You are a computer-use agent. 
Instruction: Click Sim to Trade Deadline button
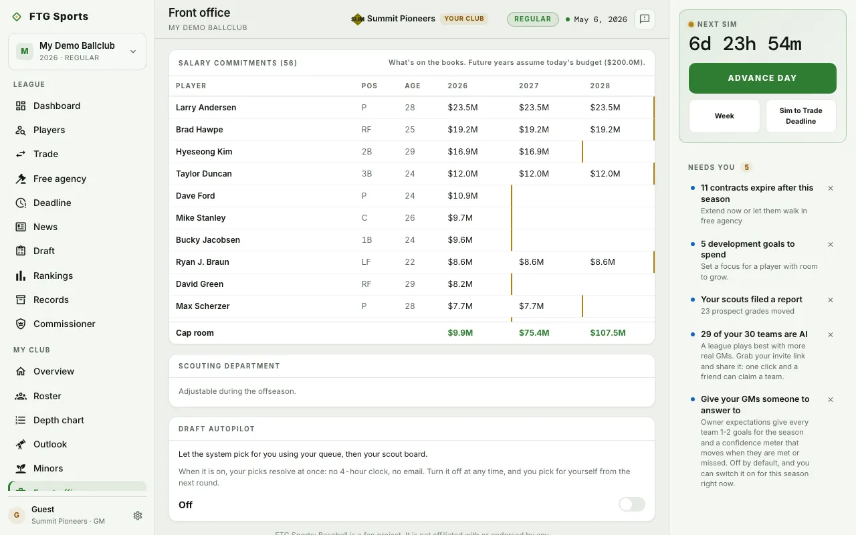pyautogui.click(x=801, y=116)
